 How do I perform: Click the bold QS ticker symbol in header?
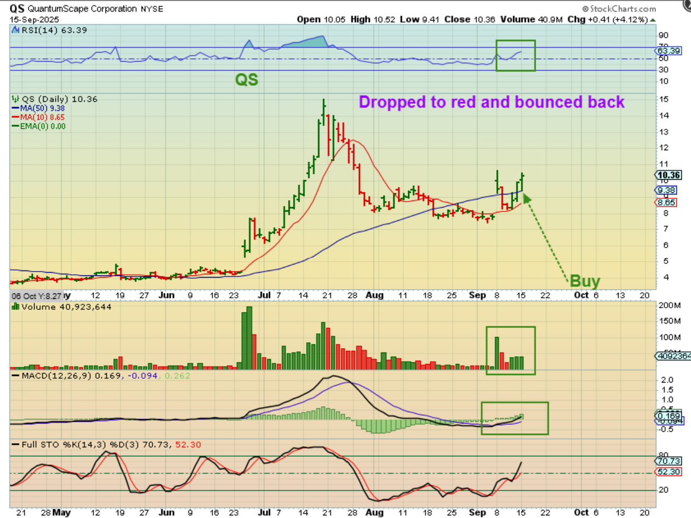[x=16, y=9]
